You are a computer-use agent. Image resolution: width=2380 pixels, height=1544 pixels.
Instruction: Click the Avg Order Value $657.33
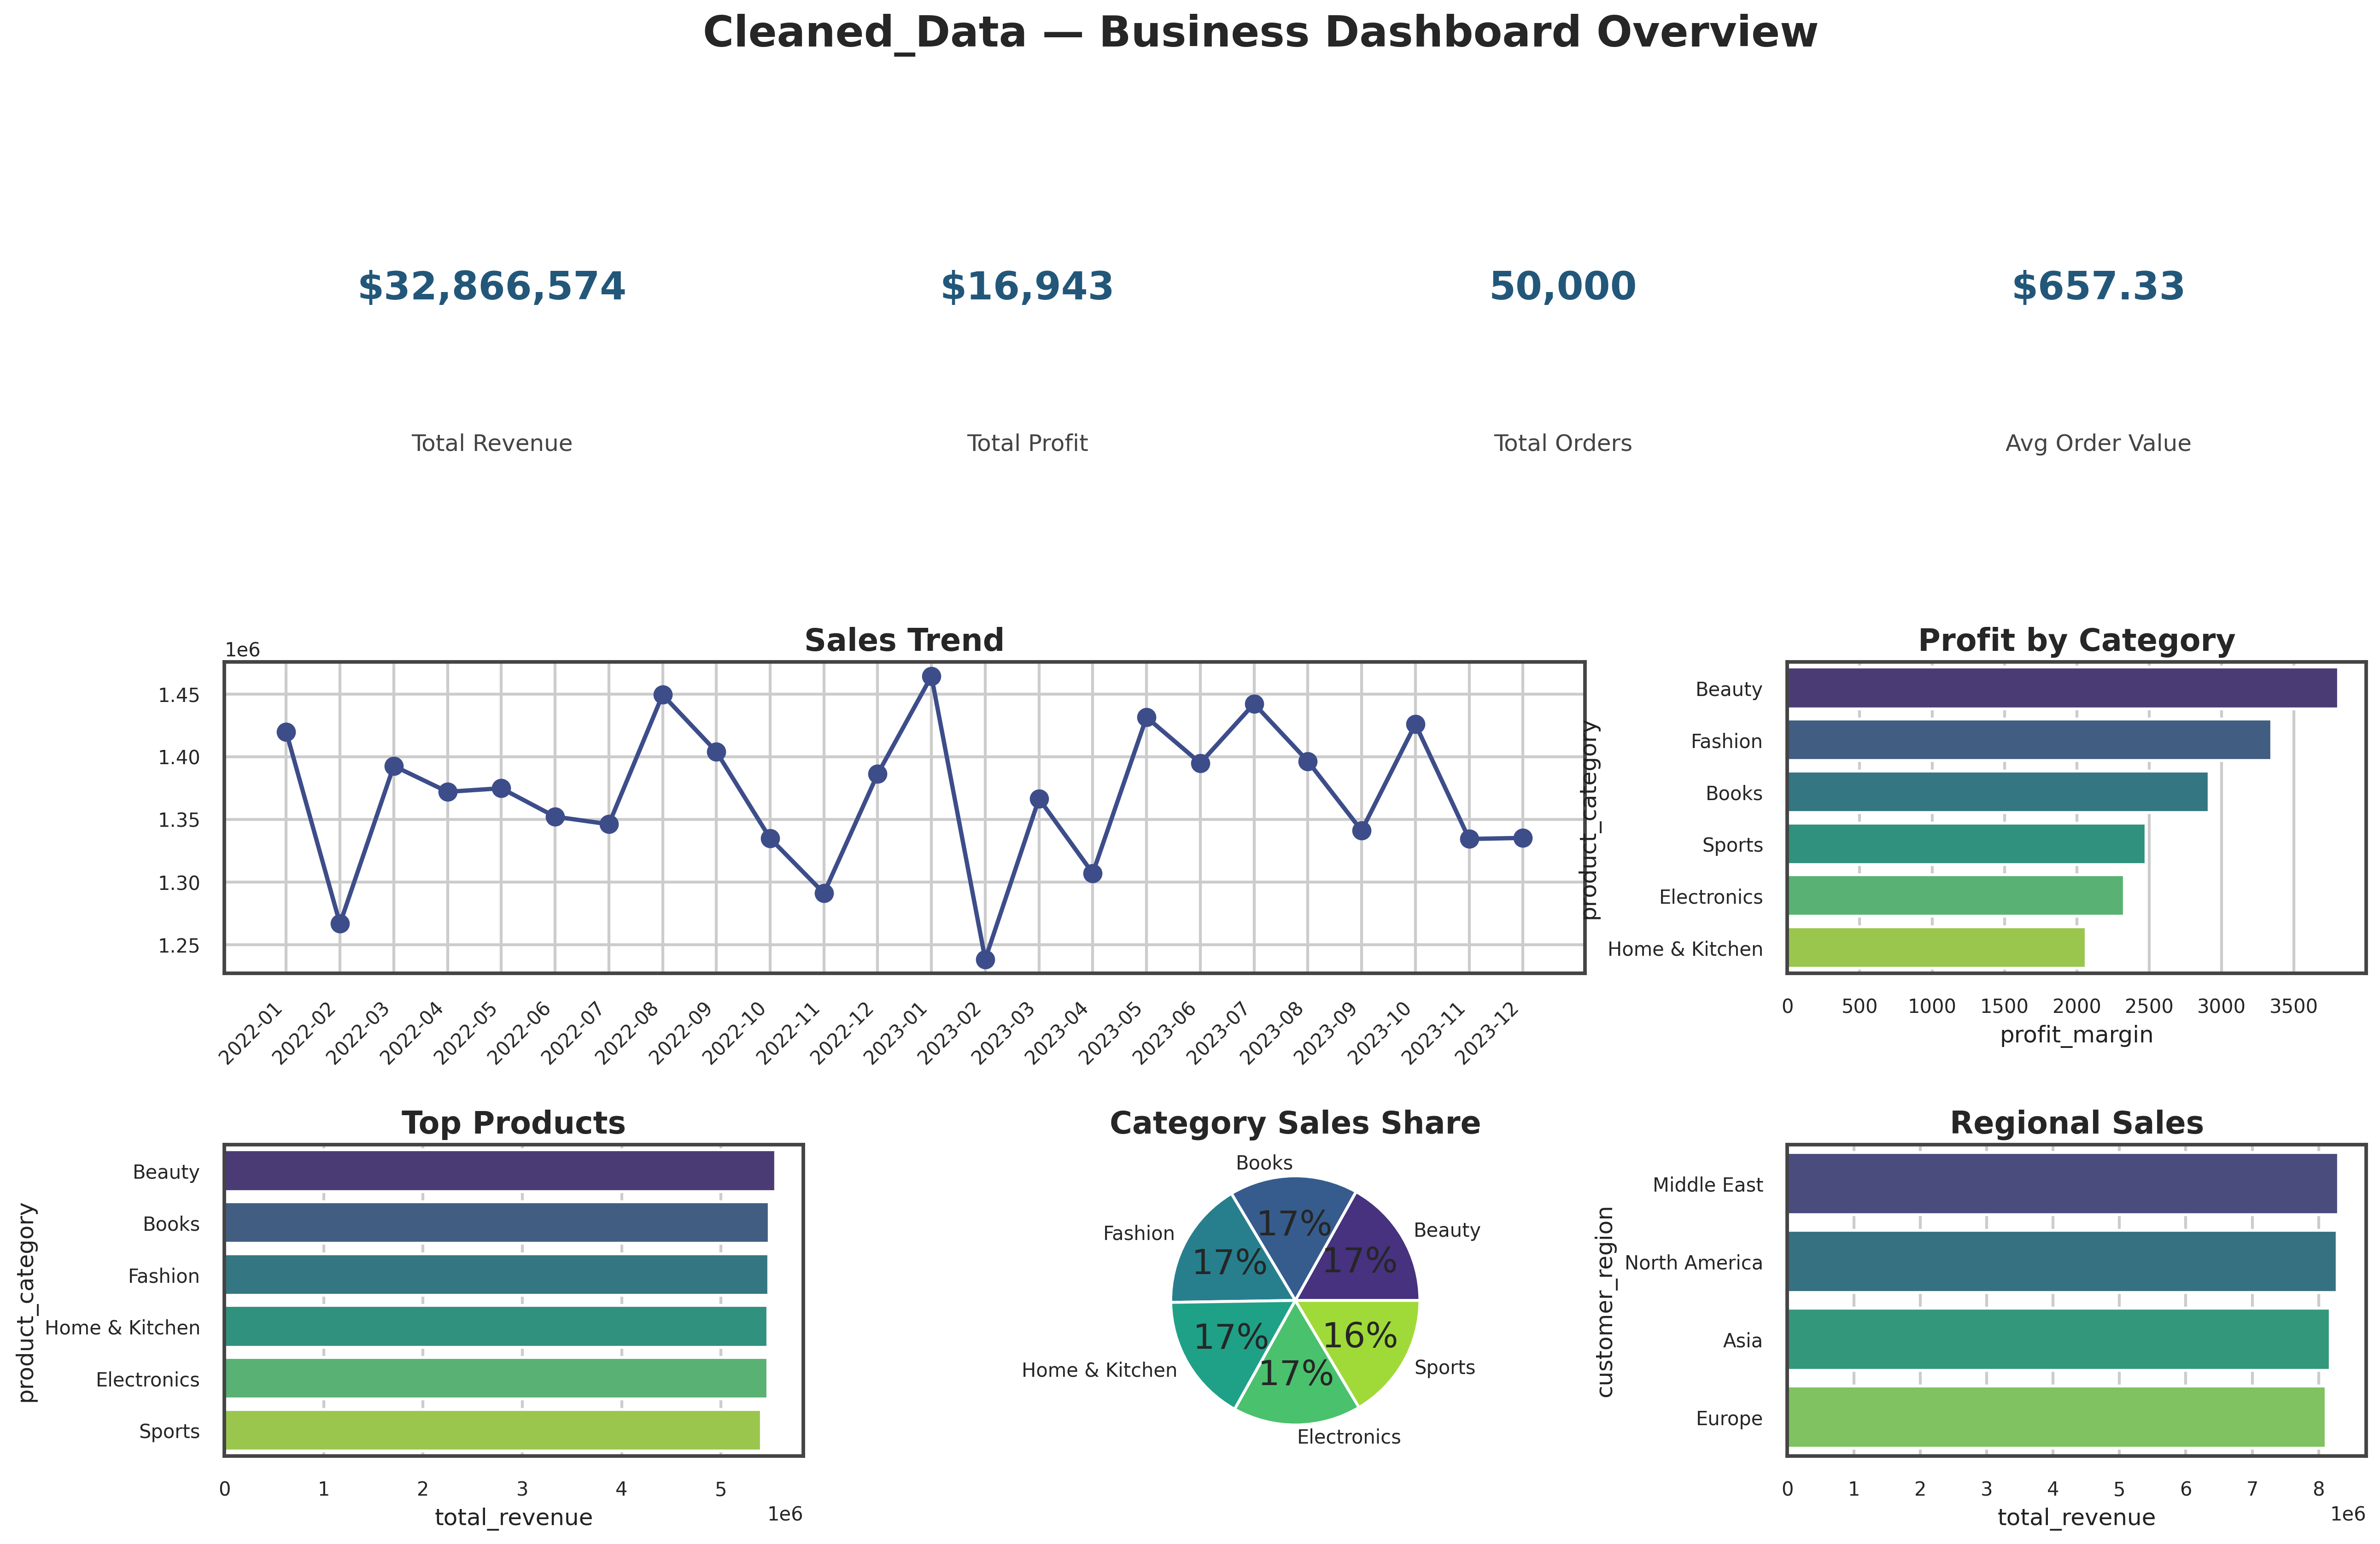pyautogui.click(x=2098, y=287)
